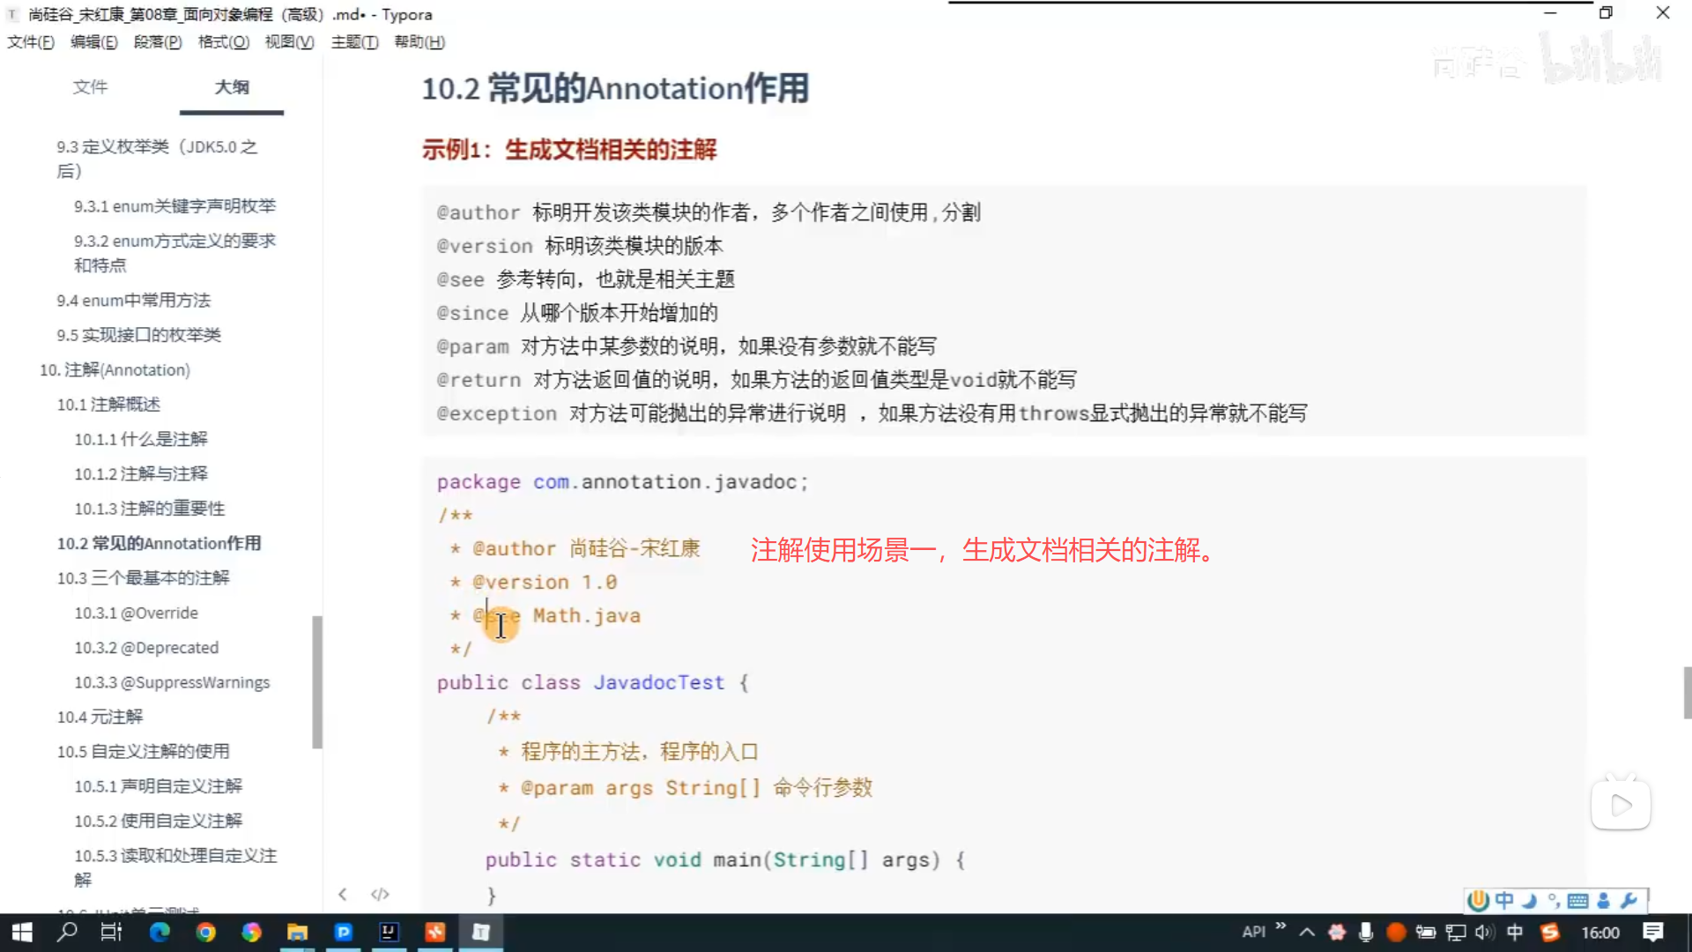This screenshot has width=1692, height=952.
Task: Click the Windows Task View icon
Action: pos(111,932)
